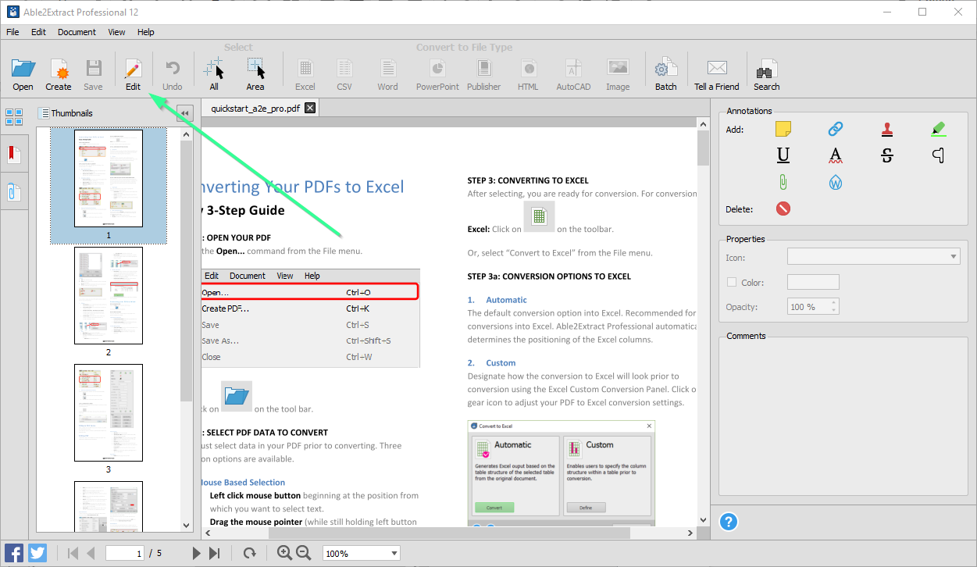The height and width of the screenshot is (567, 977).
Task: Share on Facebook icon
Action: pyautogui.click(x=14, y=553)
